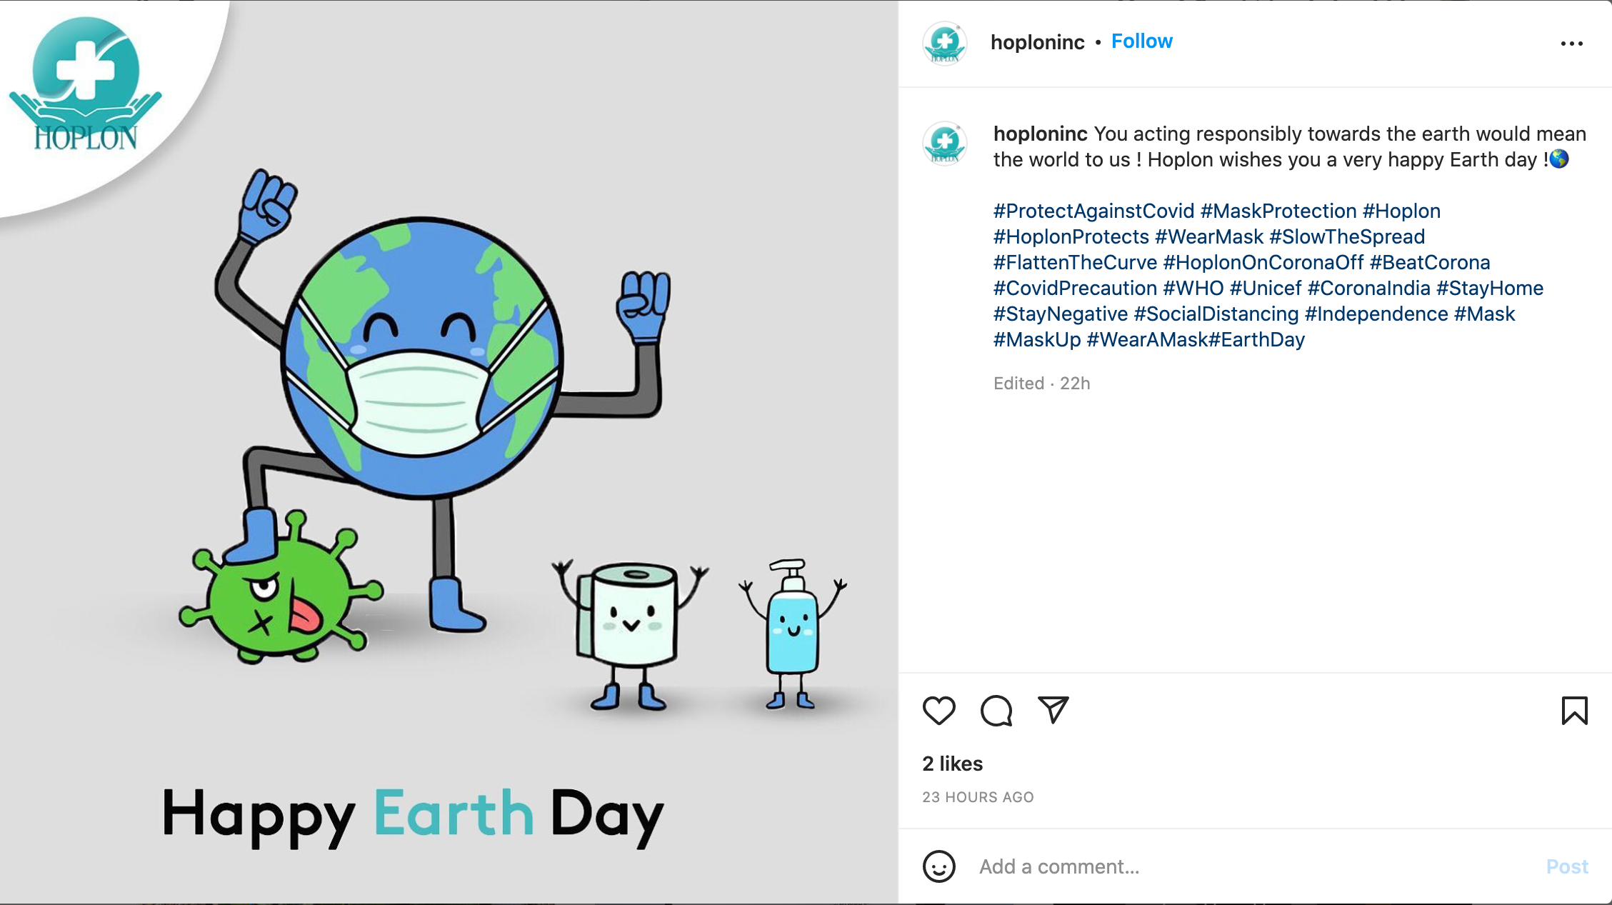Open the #StayHome hashtag
This screenshot has width=1612, height=905.
(x=1489, y=288)
